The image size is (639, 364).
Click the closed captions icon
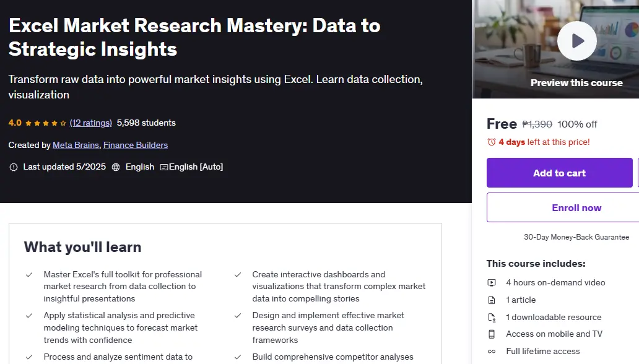[x=164, y=167]
